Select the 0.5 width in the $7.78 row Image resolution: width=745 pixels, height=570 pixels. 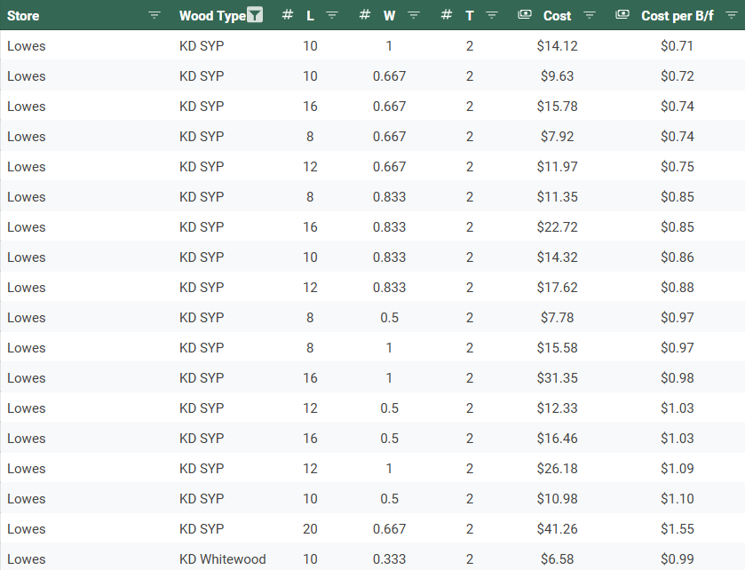tap(390, 318)
